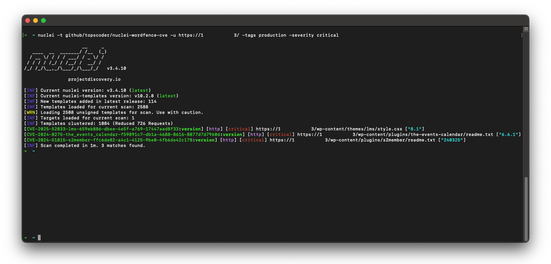The height and width of the screenshot is (264, 551).
Task: Click the block cursor at the bottom prompt
Action: point(39,237)
